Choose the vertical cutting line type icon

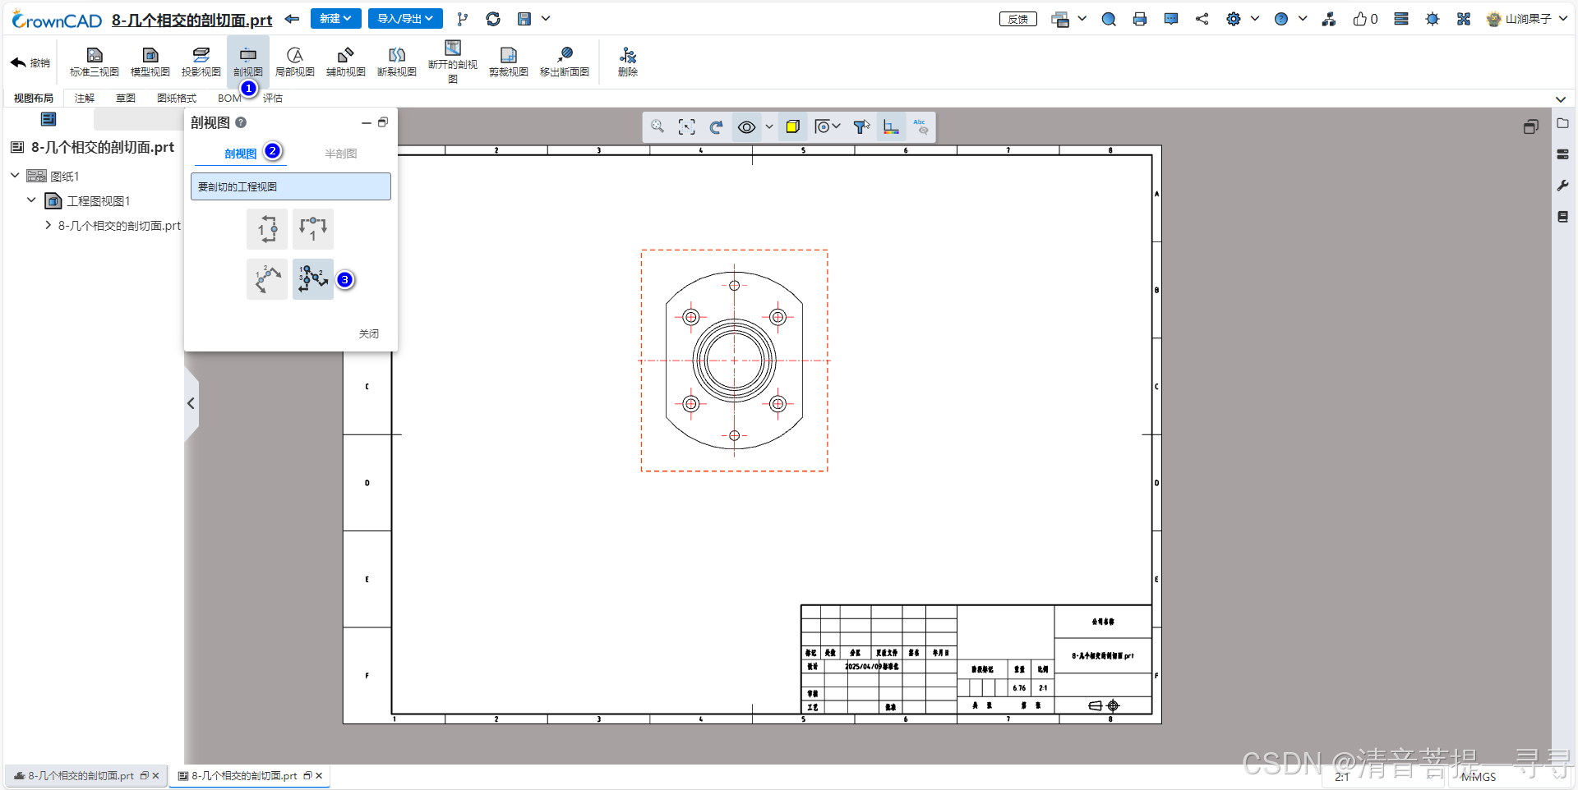tap(267, 229)
